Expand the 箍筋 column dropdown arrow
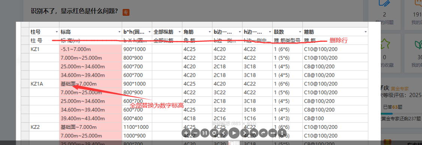422x145 pixels. point(365,32)
